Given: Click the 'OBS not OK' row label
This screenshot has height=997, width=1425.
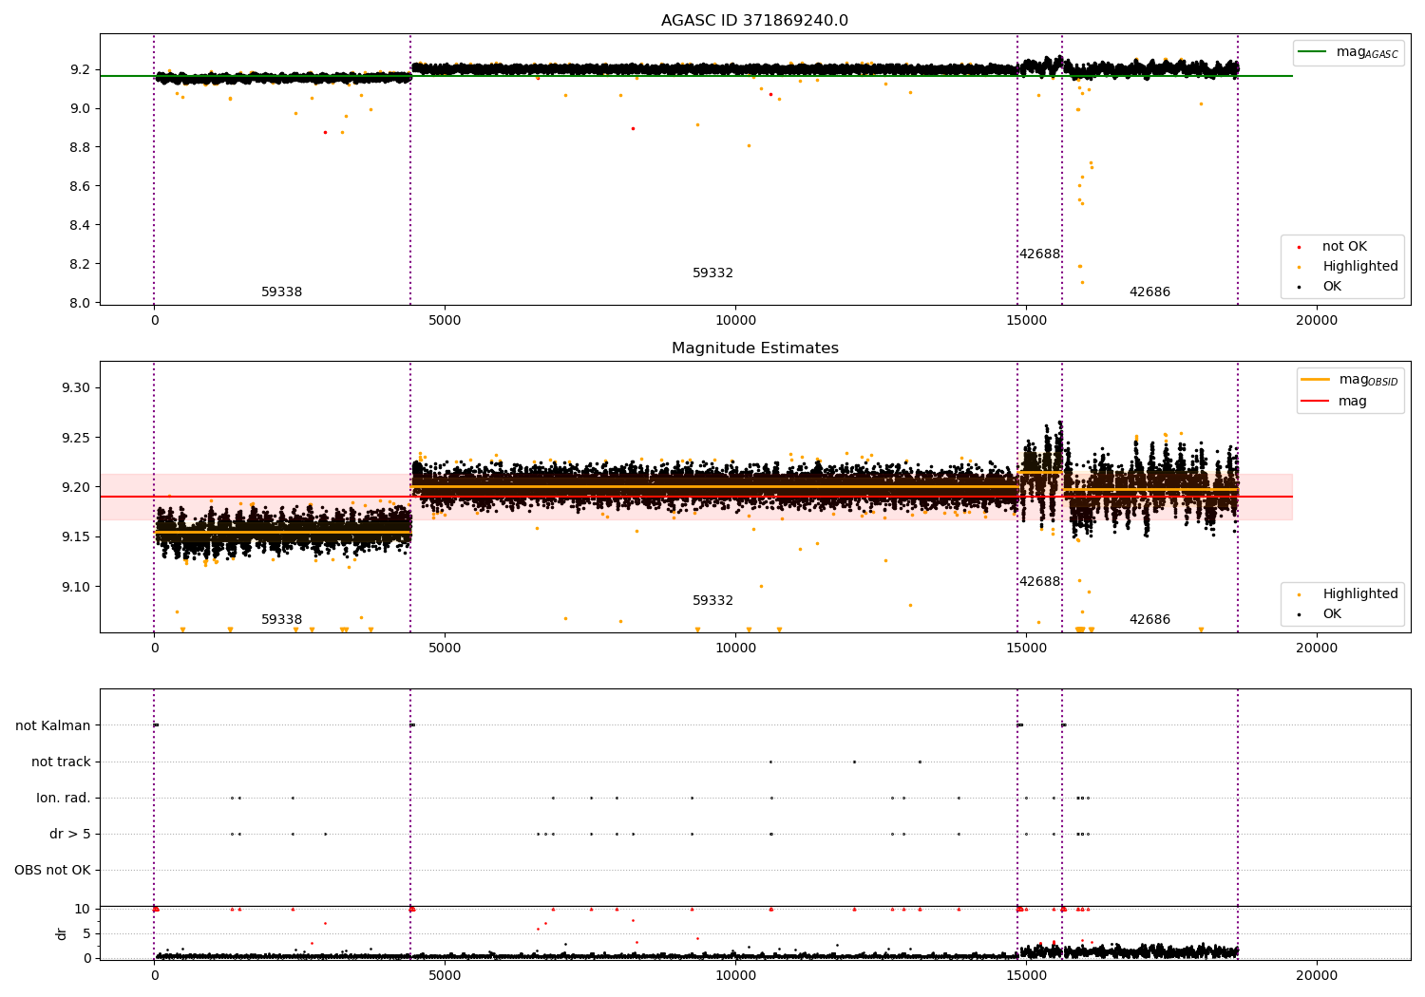Looking at the screenshot, I should [x=52, y=871].
